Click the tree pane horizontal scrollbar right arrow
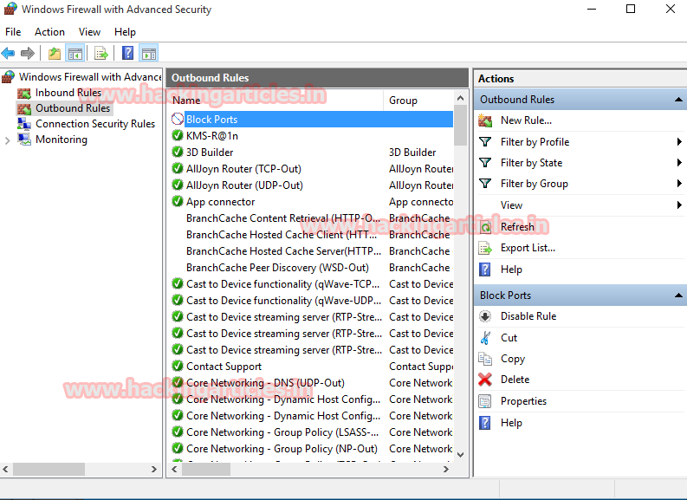Image resolution: width=687 pixels, height=500 pixels. coord(154,470)
